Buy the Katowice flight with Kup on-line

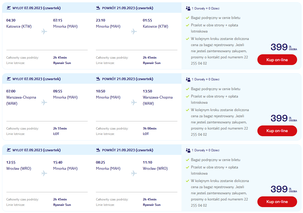277,60
